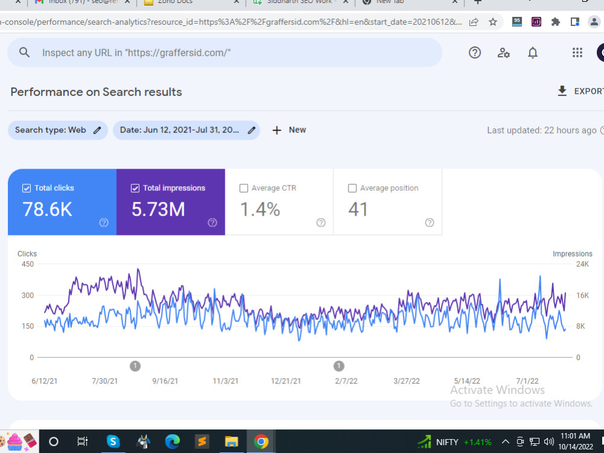The width and height of the screenshot is (604, 453).
Task: Focus the Inspect any URL search field
Action: [x=225, y=53]
